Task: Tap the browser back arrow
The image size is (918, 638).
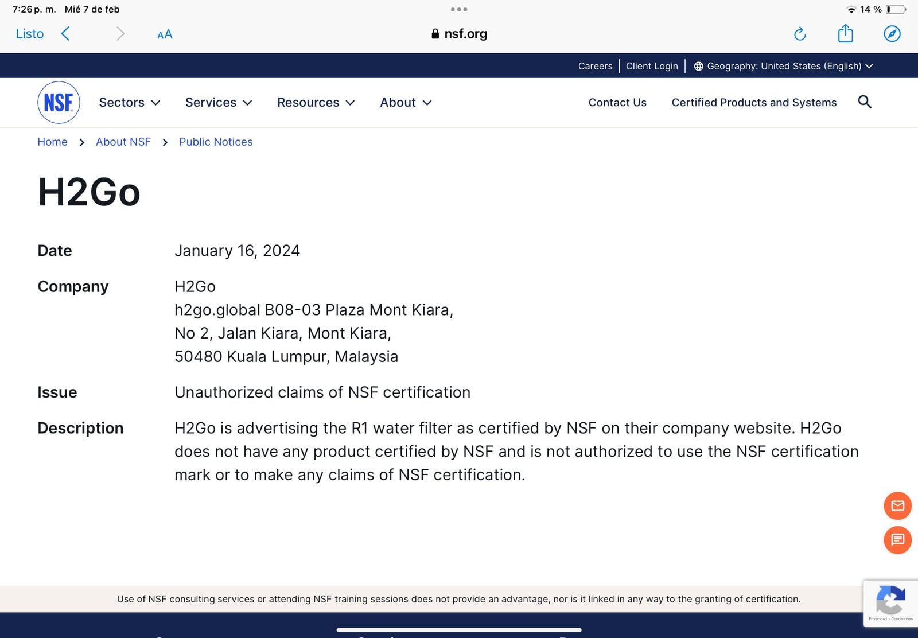Action: 65,34
